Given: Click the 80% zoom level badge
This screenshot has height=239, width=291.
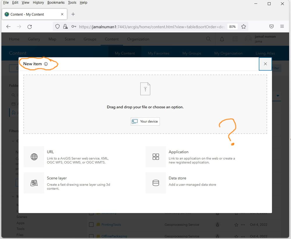Looking at the screenshot, I should pyautogui.click(x=232, y=27).
